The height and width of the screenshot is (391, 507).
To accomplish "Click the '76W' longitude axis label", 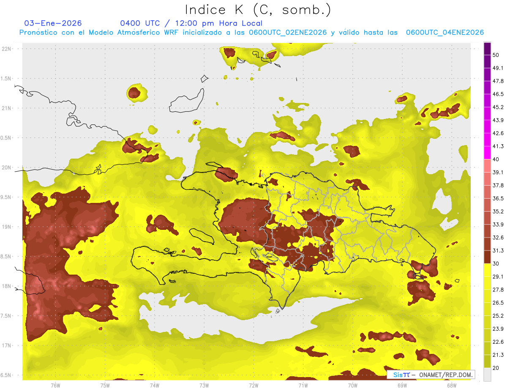I will (x=55, y=386).
